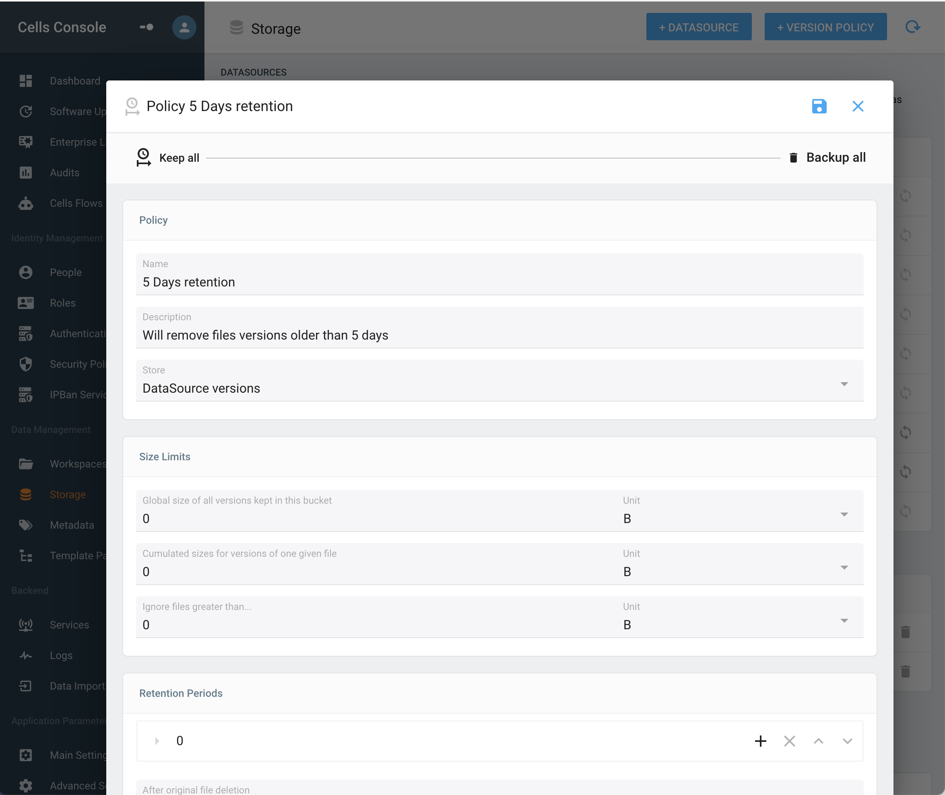945x795 pixels.
Task: Click the Services broadcast icon
Action: (x=26, y=625)
